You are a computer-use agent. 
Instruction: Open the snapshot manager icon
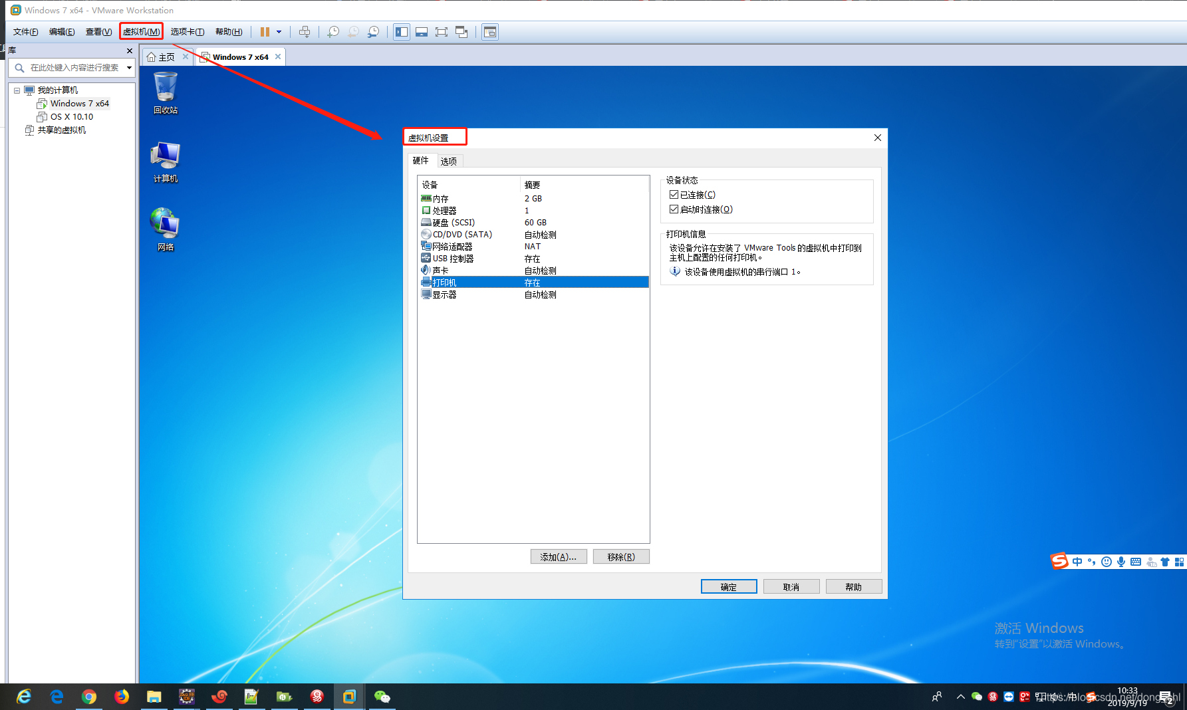tap(374, 32)
